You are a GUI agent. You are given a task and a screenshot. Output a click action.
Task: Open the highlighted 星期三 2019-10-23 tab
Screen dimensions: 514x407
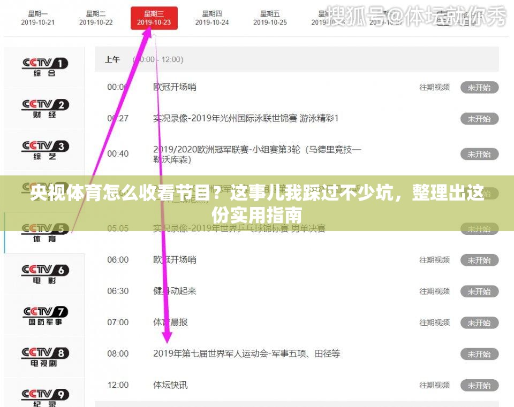(x=154, y=18)
